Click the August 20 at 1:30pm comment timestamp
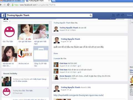133x100 pixels. [68, 30]
